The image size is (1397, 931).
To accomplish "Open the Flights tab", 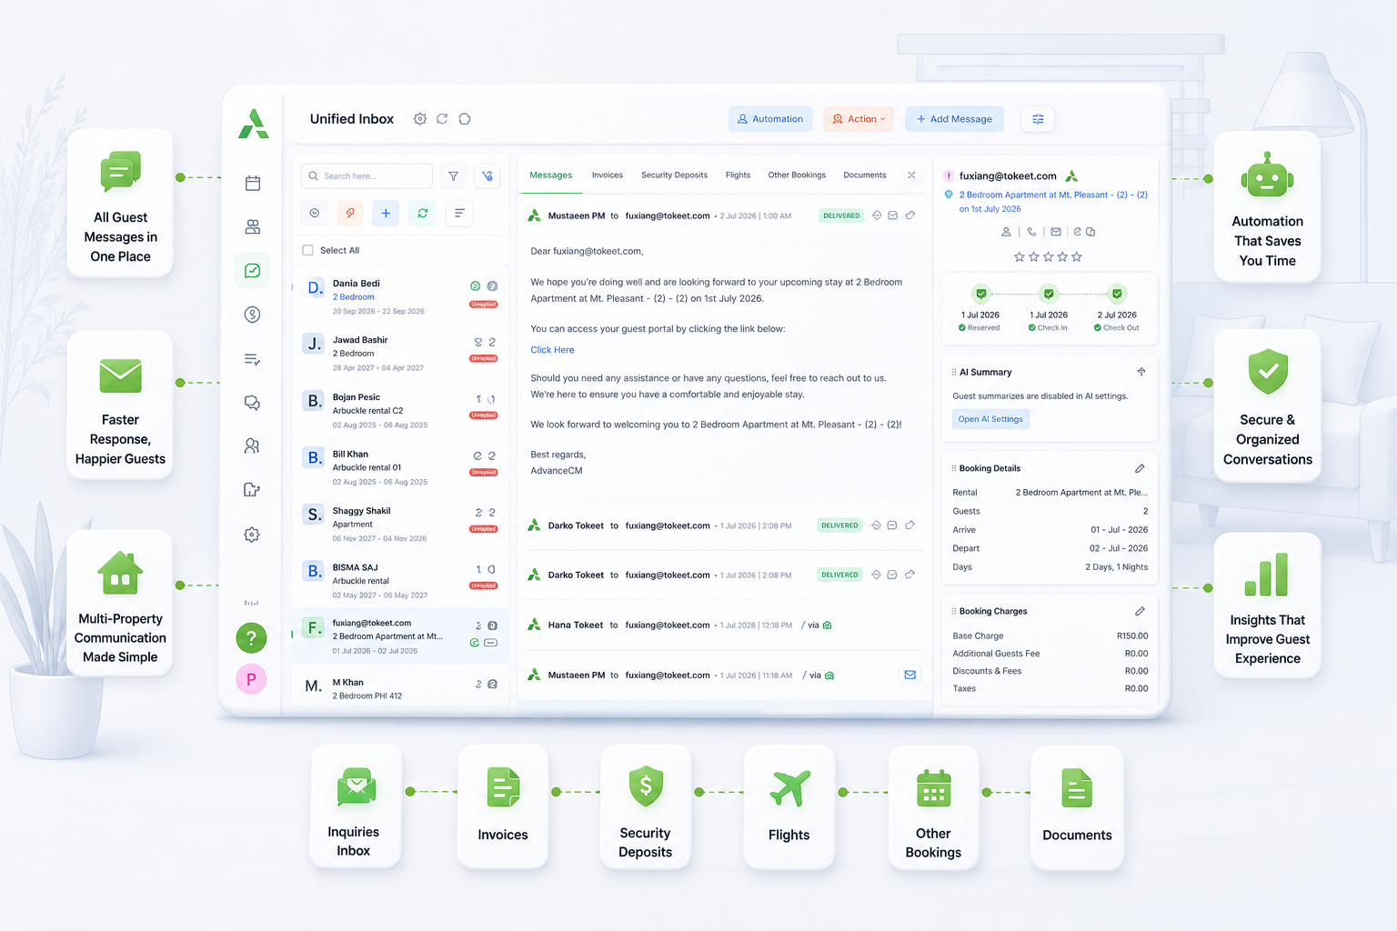I will point(738,175).
